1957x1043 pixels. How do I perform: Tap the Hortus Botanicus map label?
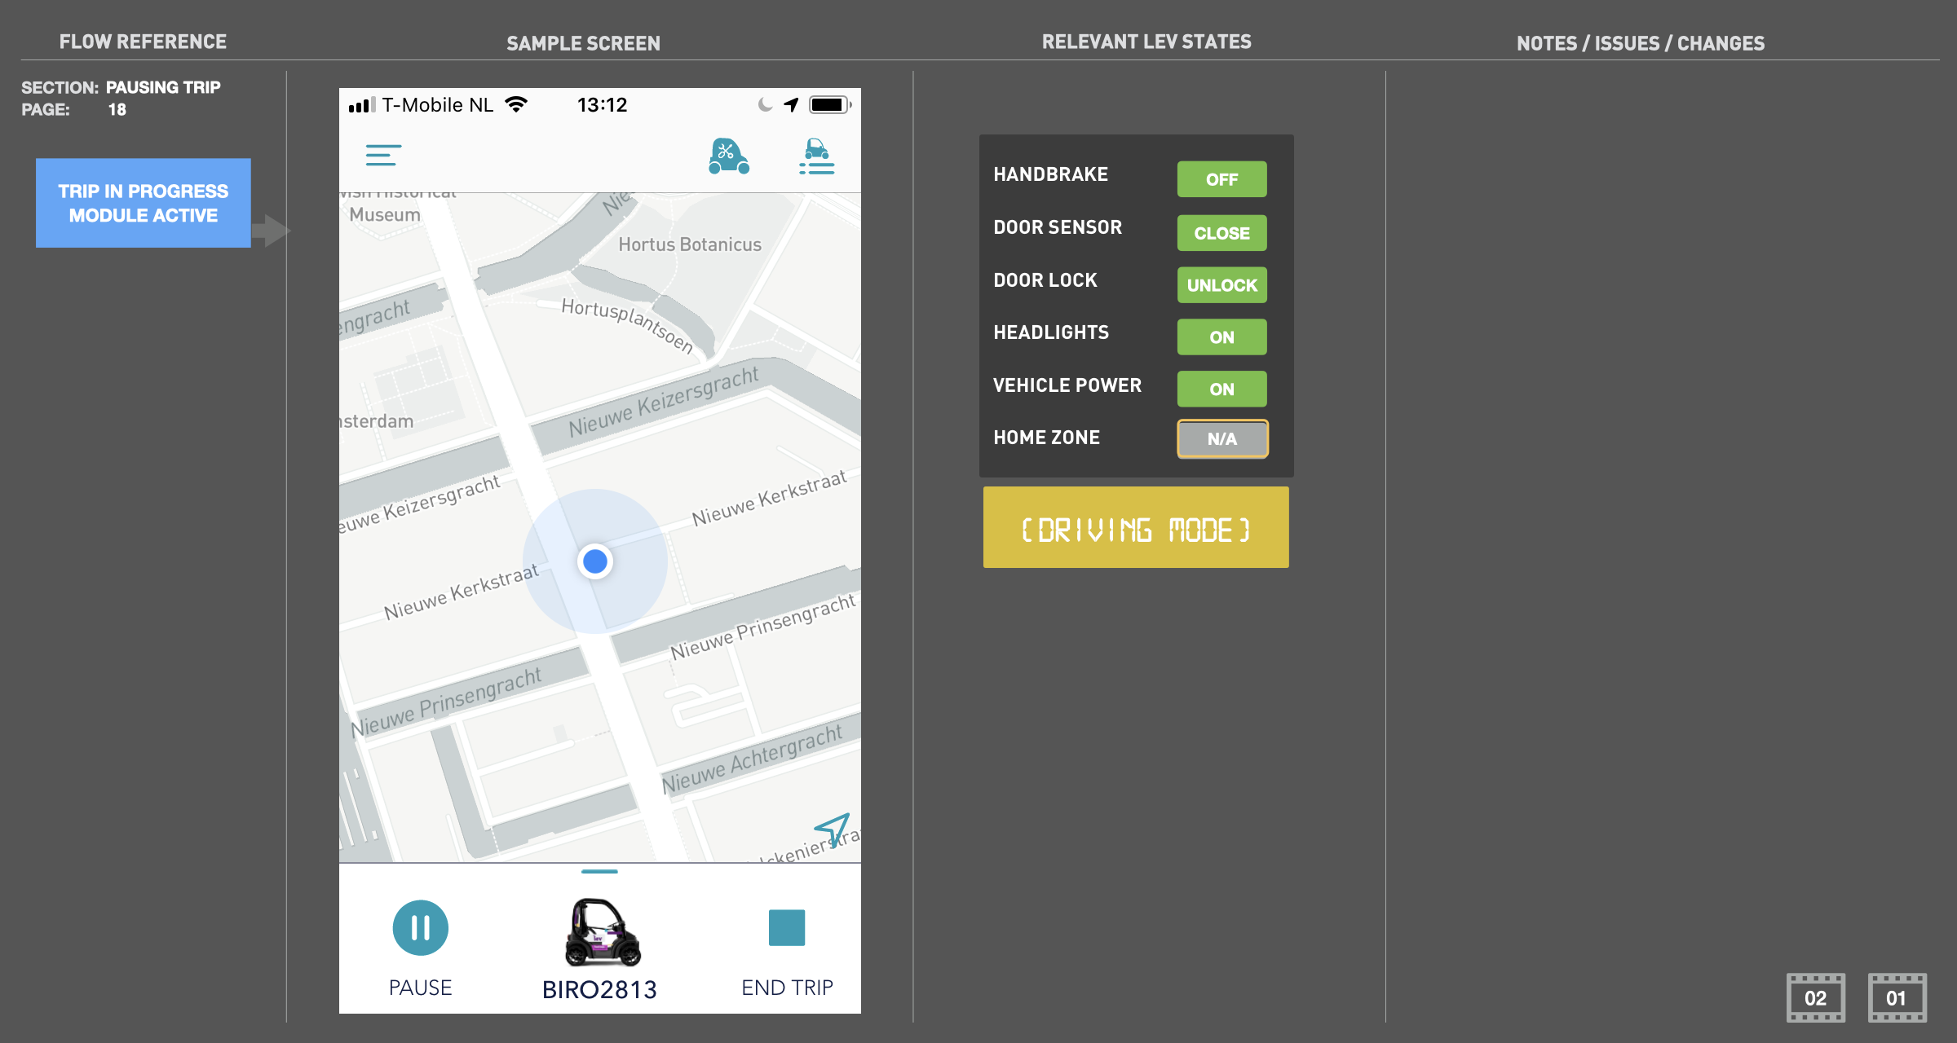(x=689, y=244)
